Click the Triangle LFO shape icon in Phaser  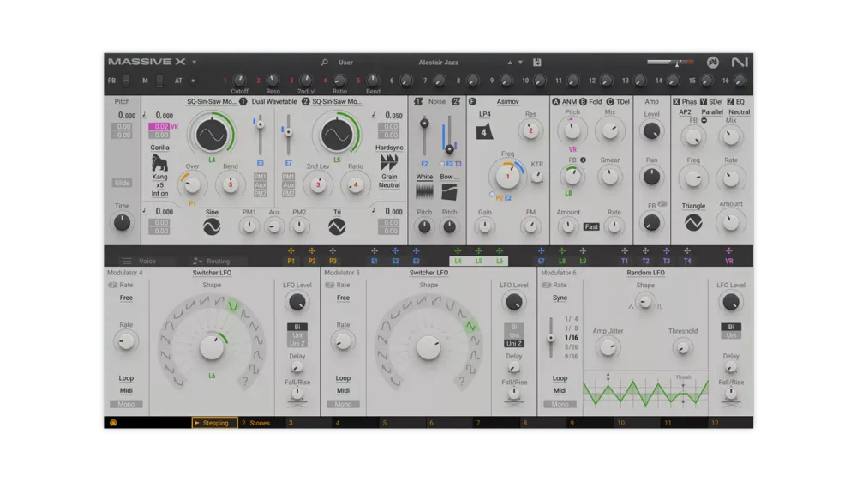(693, 223)
